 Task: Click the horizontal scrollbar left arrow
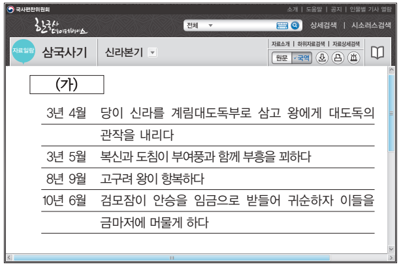[x=9, y=258]
